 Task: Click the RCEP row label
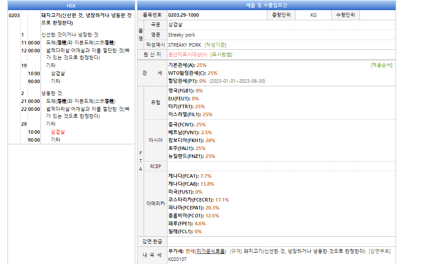point(156,166)
